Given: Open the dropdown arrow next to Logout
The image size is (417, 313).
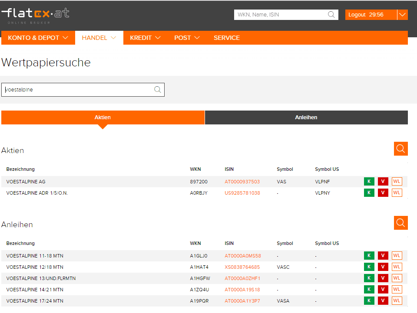Looking at the screenshot, I should (x=402, y=15).
